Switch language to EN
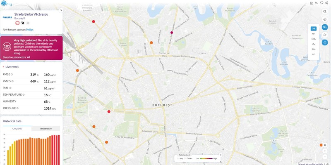Viewport: 331px width, 165px height. pyautogui.click(x=312, y=3)
